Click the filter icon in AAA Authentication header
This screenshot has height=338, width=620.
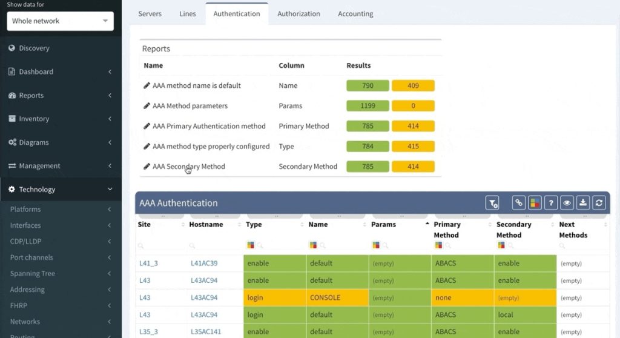tap(492, 203)
